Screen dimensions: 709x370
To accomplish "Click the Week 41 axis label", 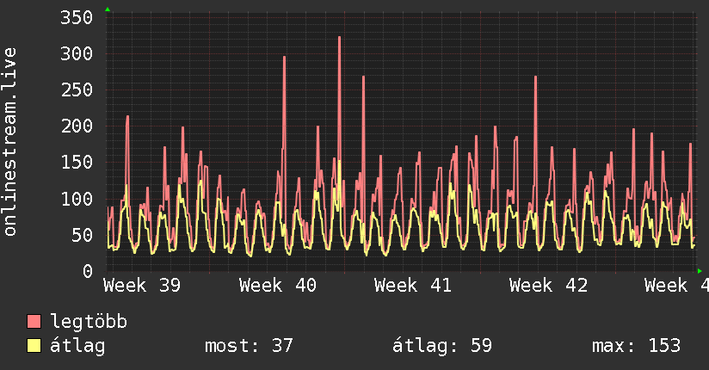I will 413,286.
